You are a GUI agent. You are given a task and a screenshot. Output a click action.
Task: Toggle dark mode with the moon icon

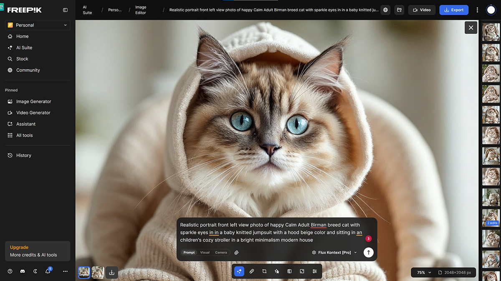(x=35, y=271)
